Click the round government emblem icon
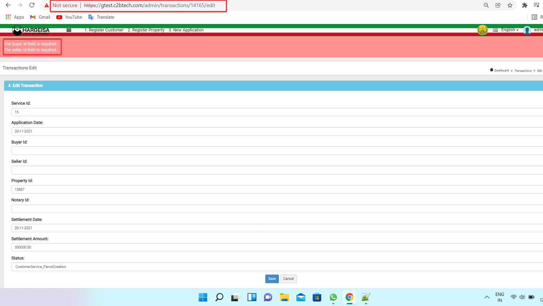Screen dimensions: 543x306 pos(482,30)
